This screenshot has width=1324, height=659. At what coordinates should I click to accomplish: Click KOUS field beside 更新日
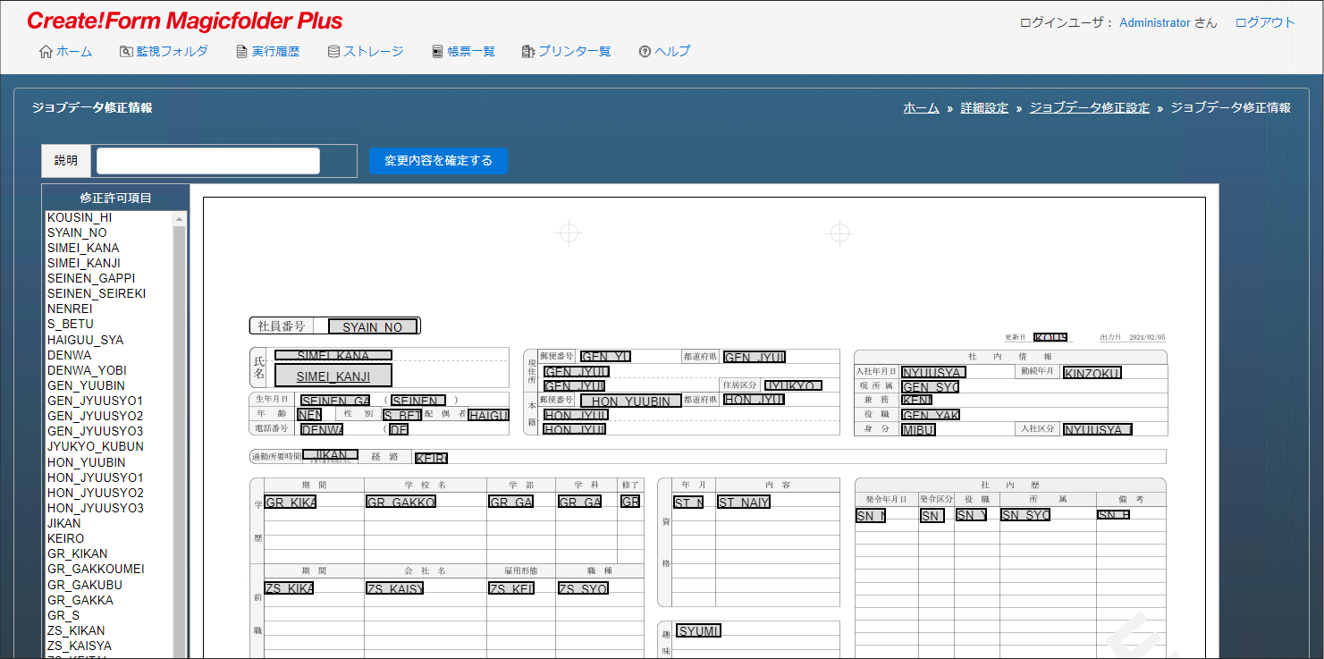coord(1050,337)
